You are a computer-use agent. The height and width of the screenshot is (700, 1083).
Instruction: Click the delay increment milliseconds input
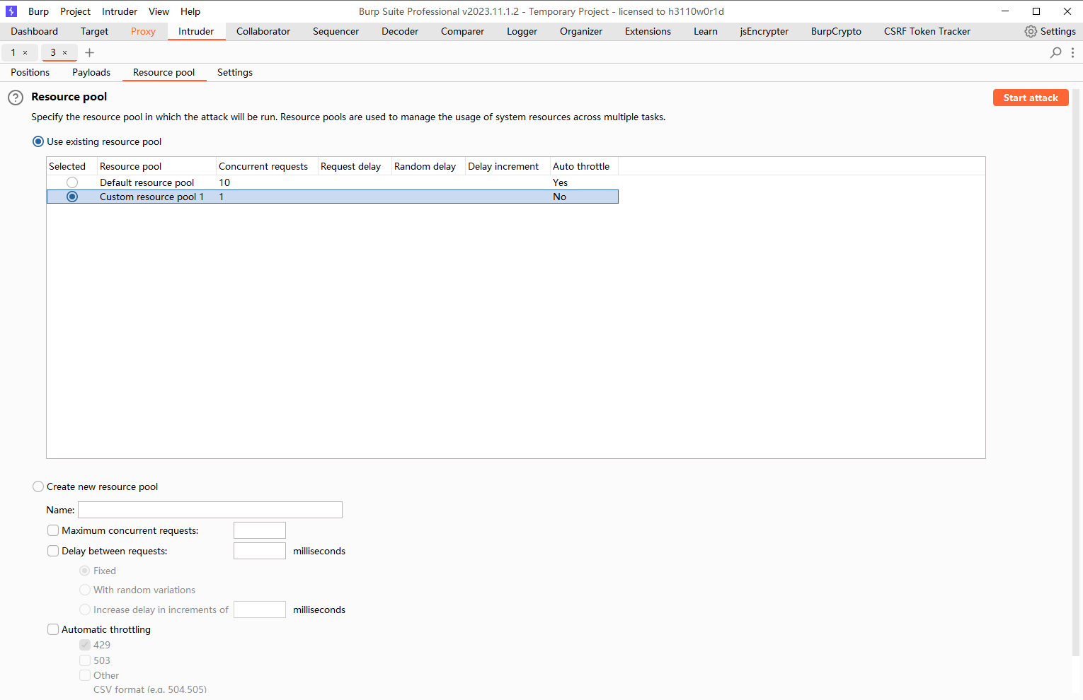click(x=260, y=609)
